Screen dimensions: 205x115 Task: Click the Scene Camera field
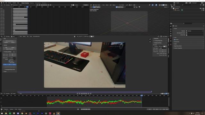(195, 31)
